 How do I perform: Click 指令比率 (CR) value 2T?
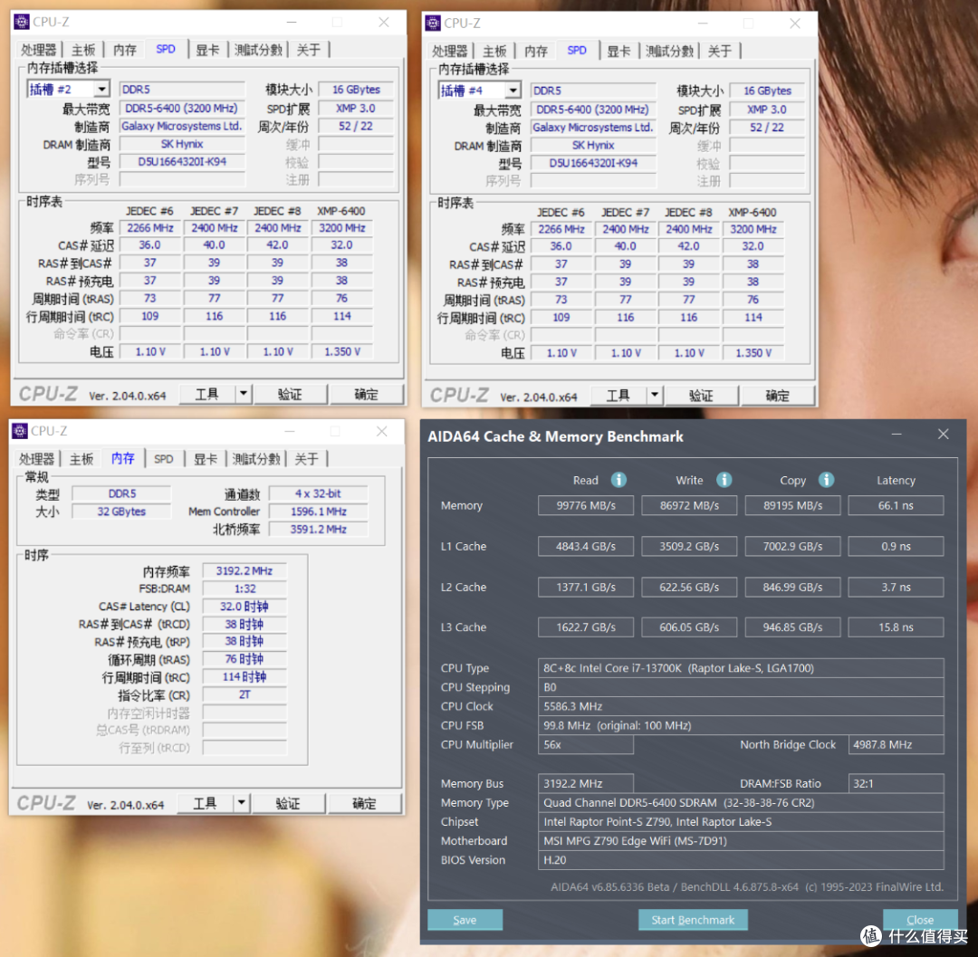(244, 694)
